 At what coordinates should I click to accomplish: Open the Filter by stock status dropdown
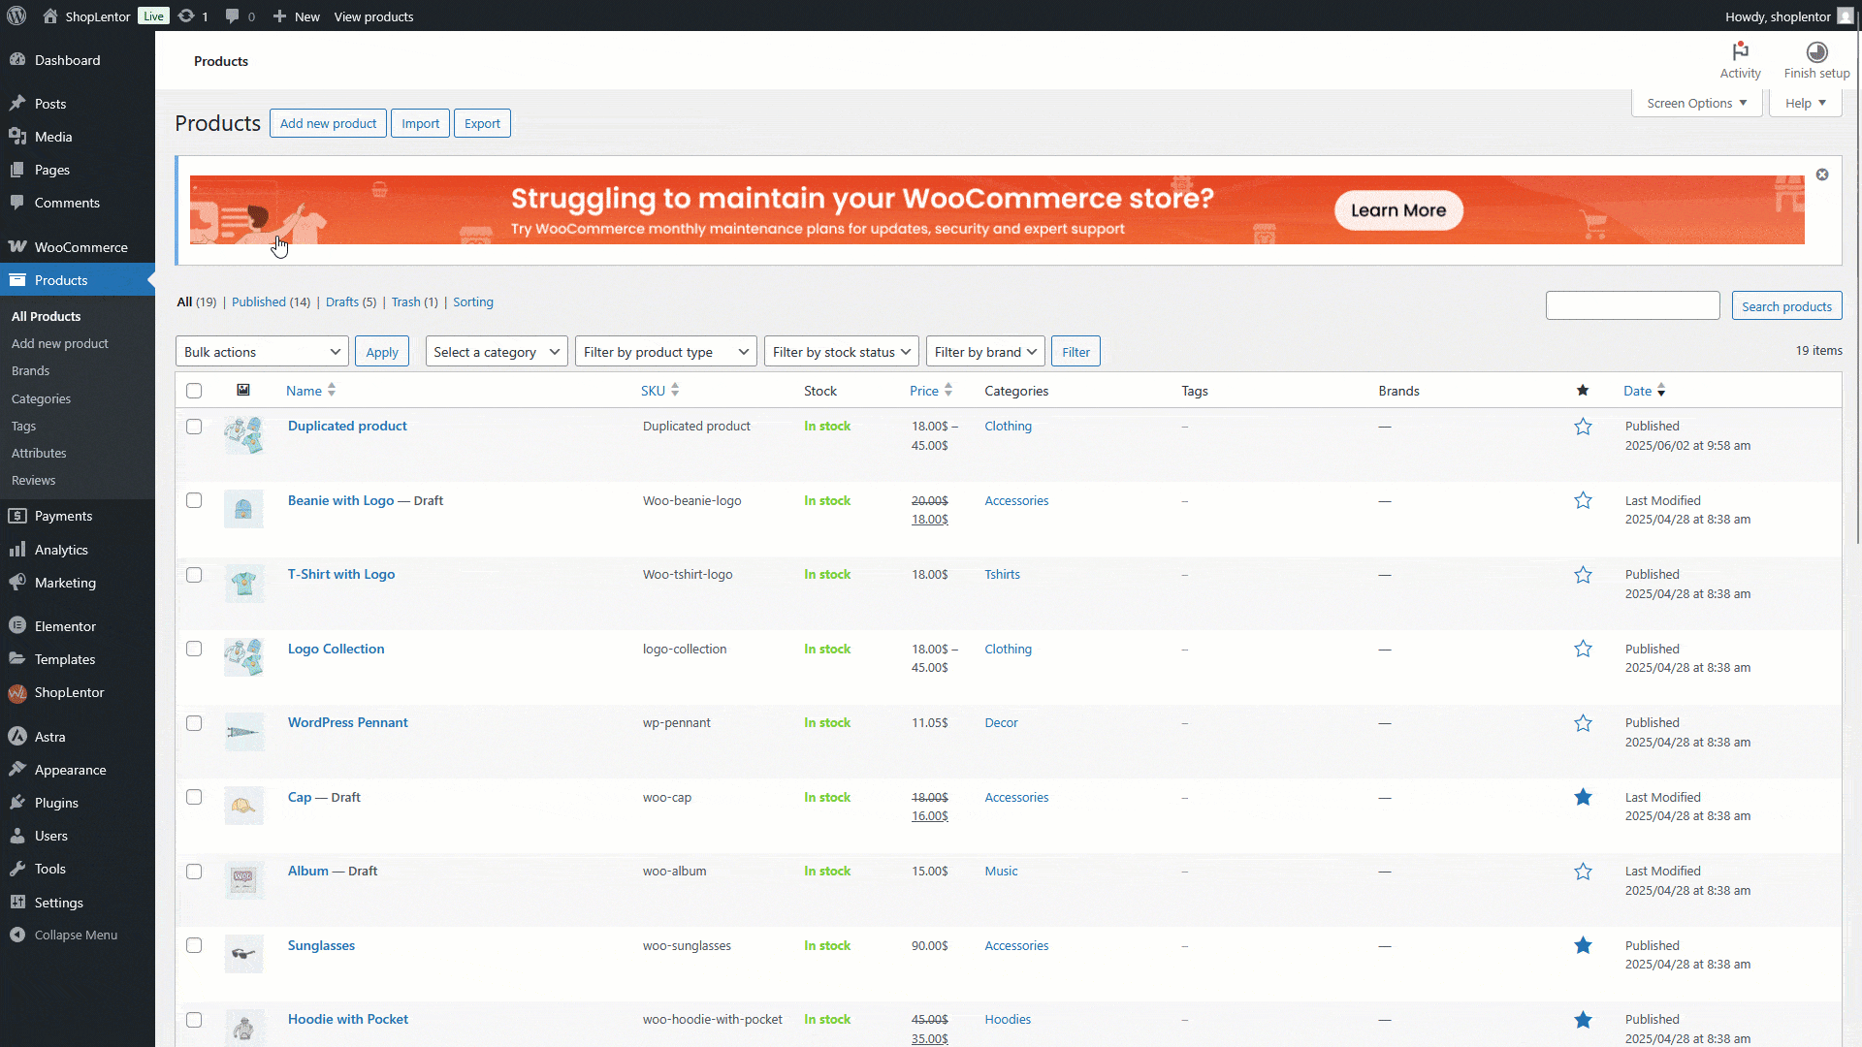click(842, 352)
